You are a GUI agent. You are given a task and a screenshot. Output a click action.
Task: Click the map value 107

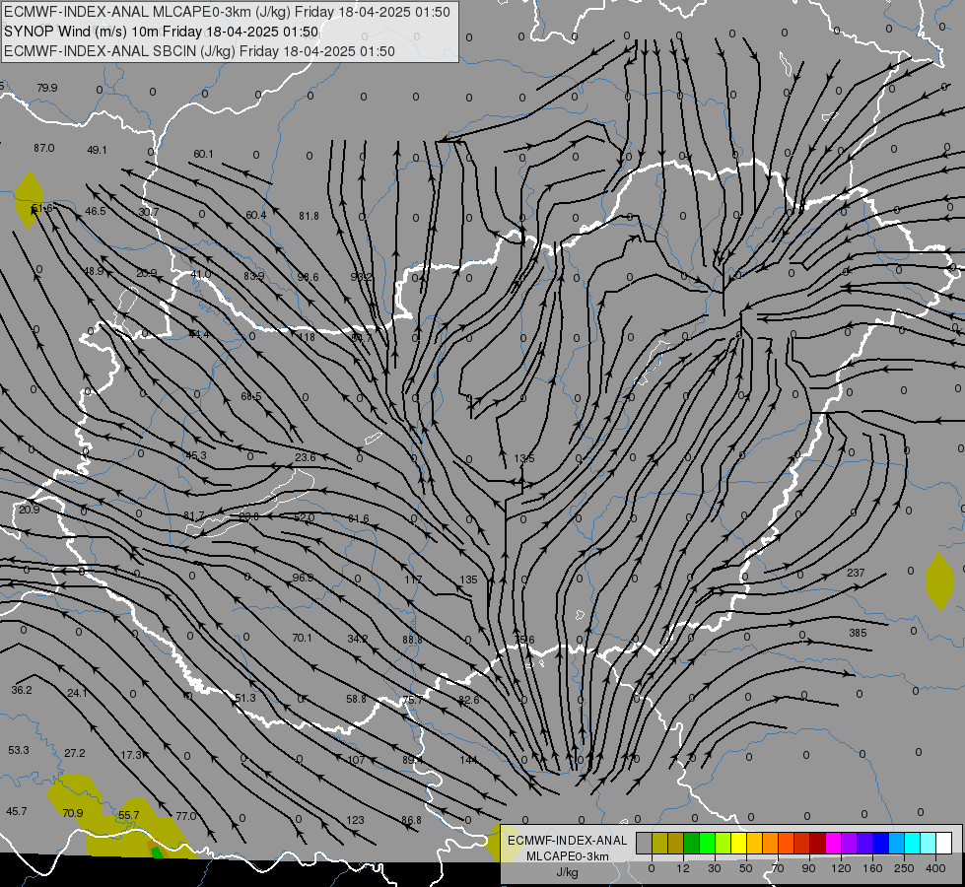coord(356,760)
